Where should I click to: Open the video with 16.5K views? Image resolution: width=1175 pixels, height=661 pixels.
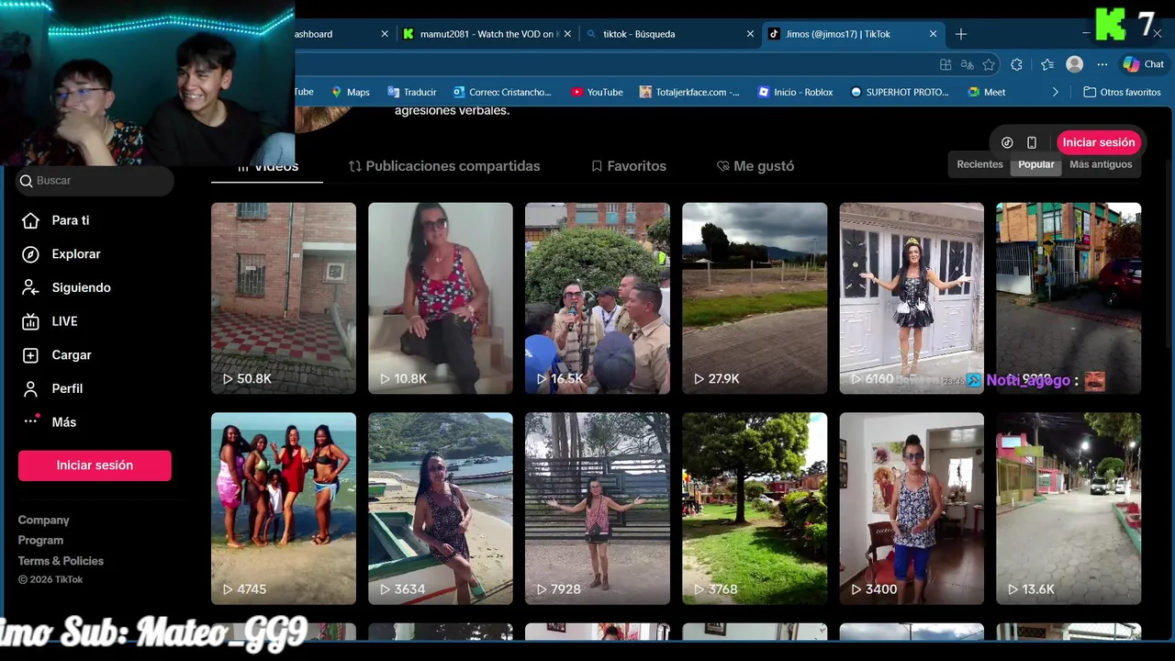tap(598, 298)
